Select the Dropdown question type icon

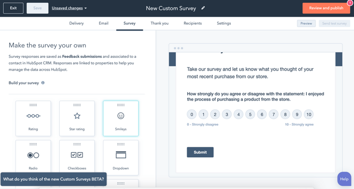click(x=120, y=155)
